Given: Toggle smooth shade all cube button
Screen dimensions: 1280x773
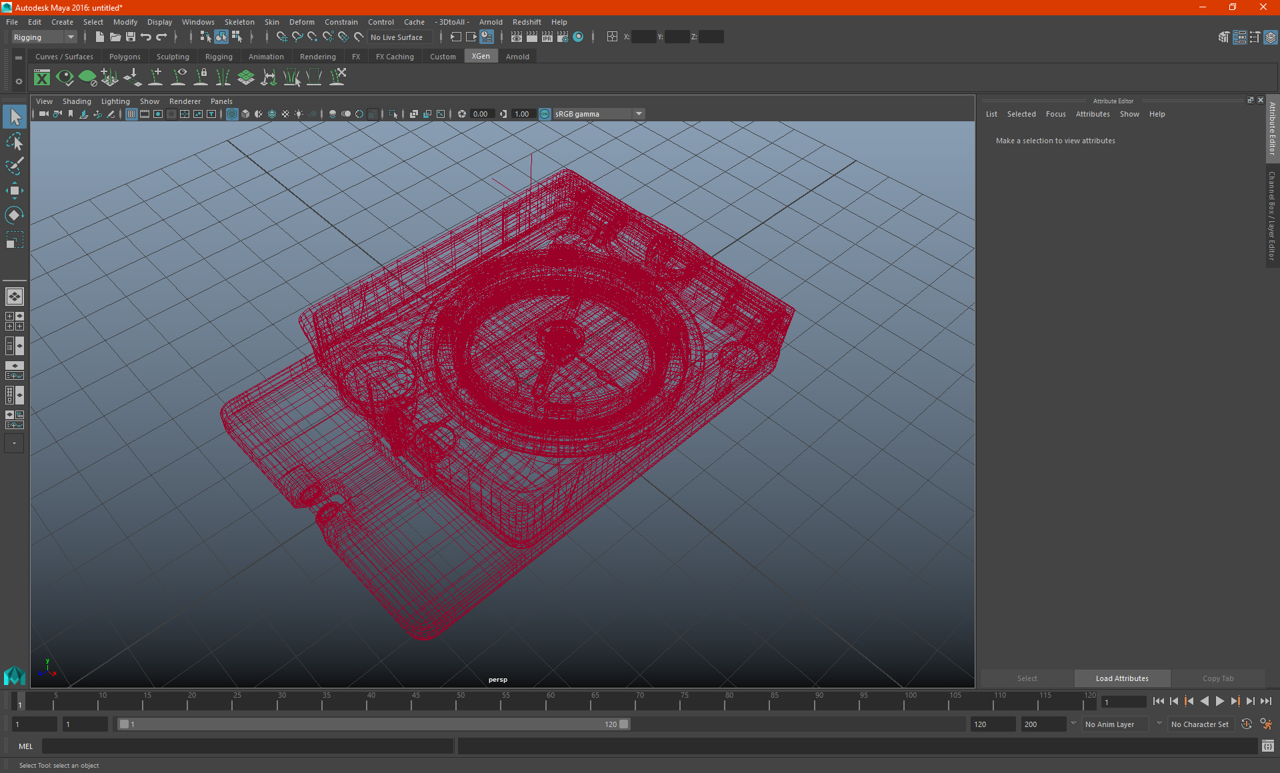Looking at the screenshot, I should click(x=245, y=114).
